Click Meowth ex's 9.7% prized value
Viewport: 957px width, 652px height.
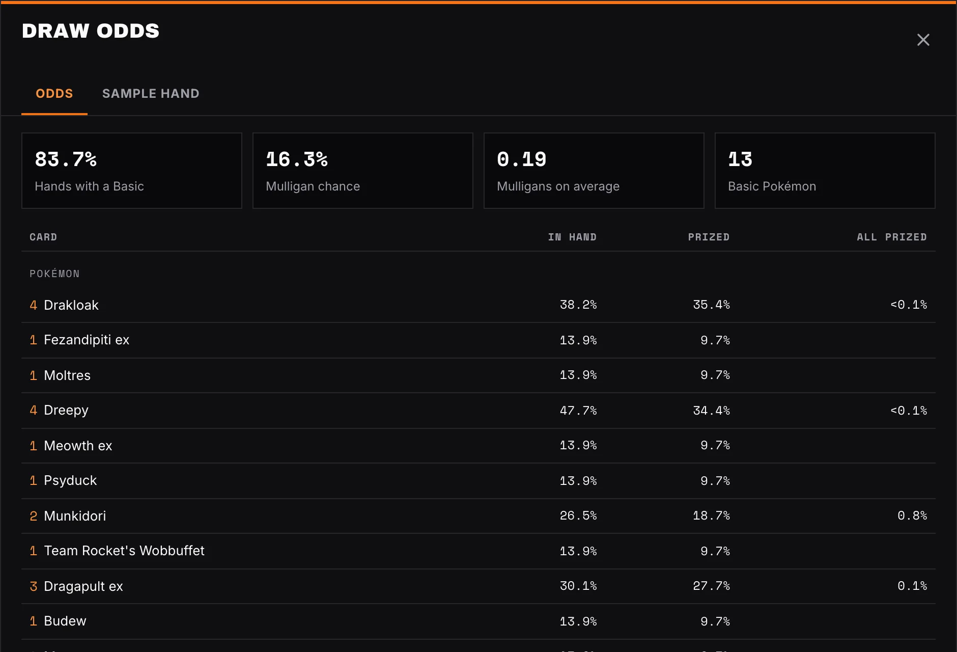(x=715, y=445)
